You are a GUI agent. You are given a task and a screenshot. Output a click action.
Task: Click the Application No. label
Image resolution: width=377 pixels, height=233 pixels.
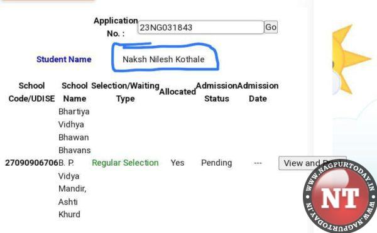(x=116, y=27)
